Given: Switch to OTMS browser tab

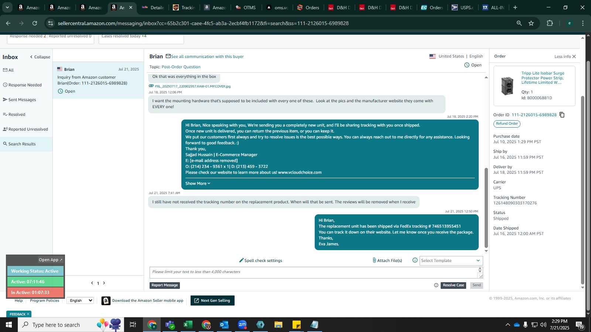Looking at the screenshot, I should (246, 7).
